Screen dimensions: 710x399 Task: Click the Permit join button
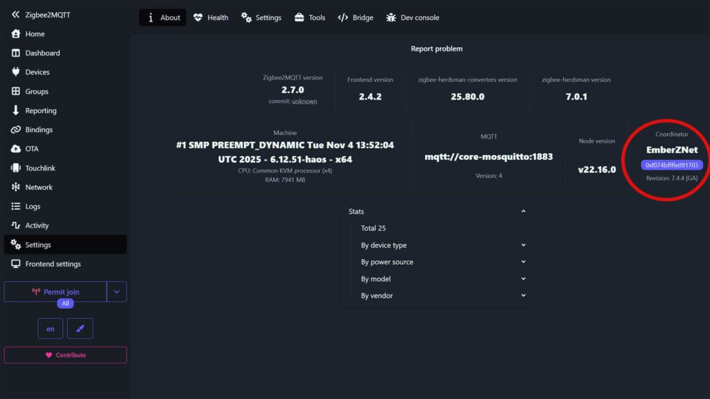tap(55, 291)
